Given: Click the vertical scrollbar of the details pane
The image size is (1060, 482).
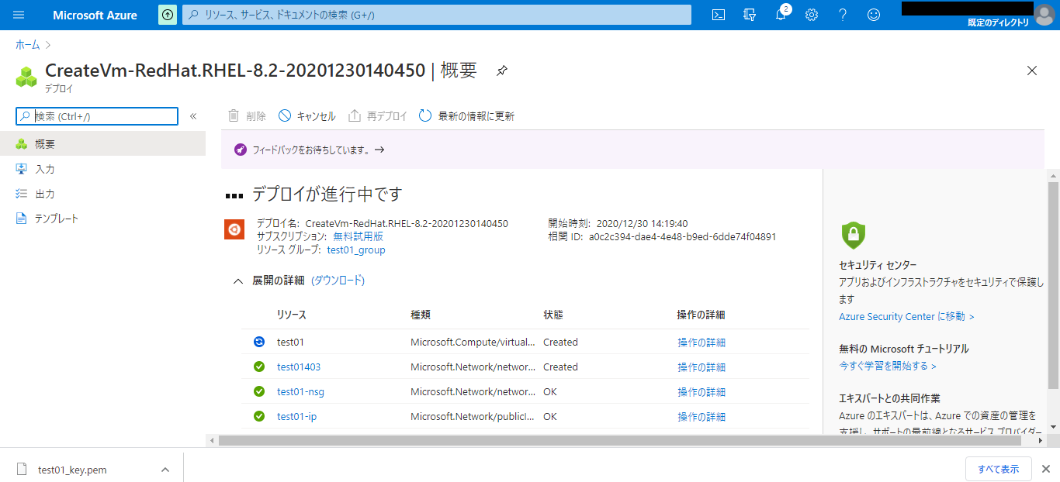Looking at the screenshot, I should (1053, 285).
